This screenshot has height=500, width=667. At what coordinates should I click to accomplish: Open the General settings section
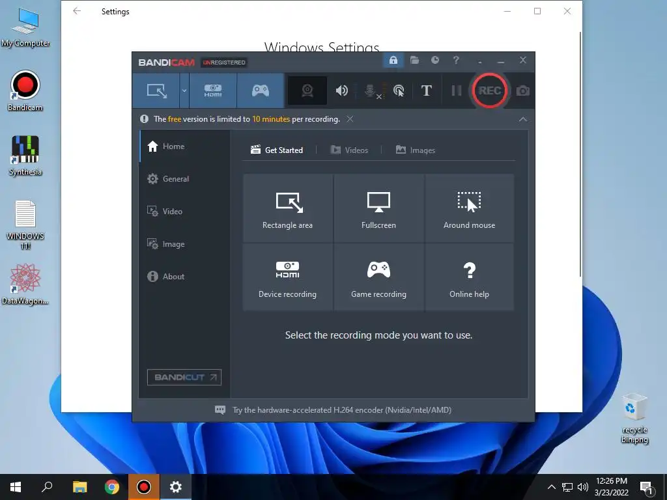point(184,179)
